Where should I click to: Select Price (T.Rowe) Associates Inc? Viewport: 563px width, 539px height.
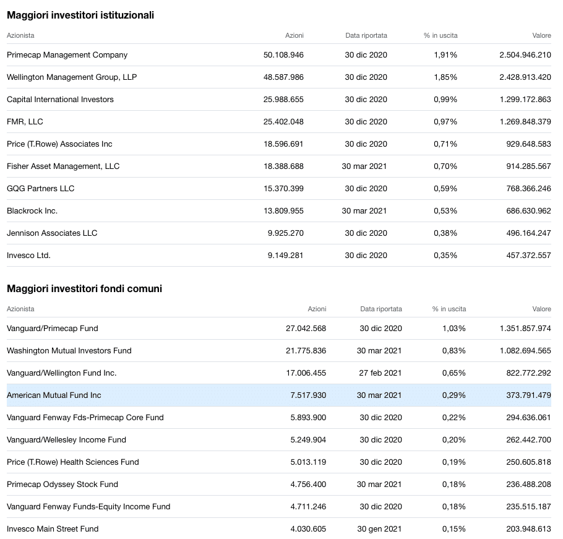pos(59,144)
